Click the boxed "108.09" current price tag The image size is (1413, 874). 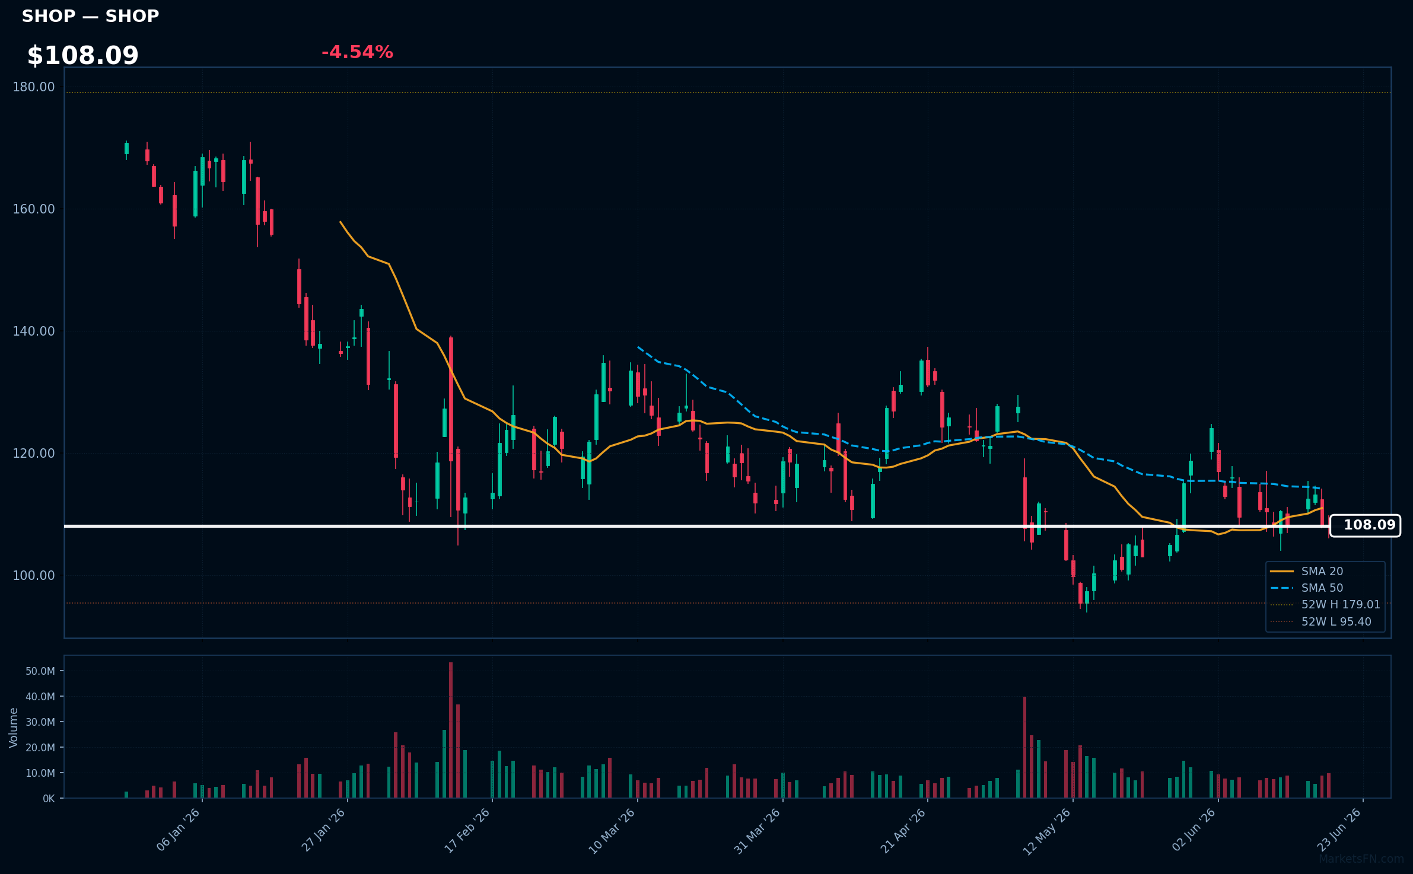pos(1365,526)
